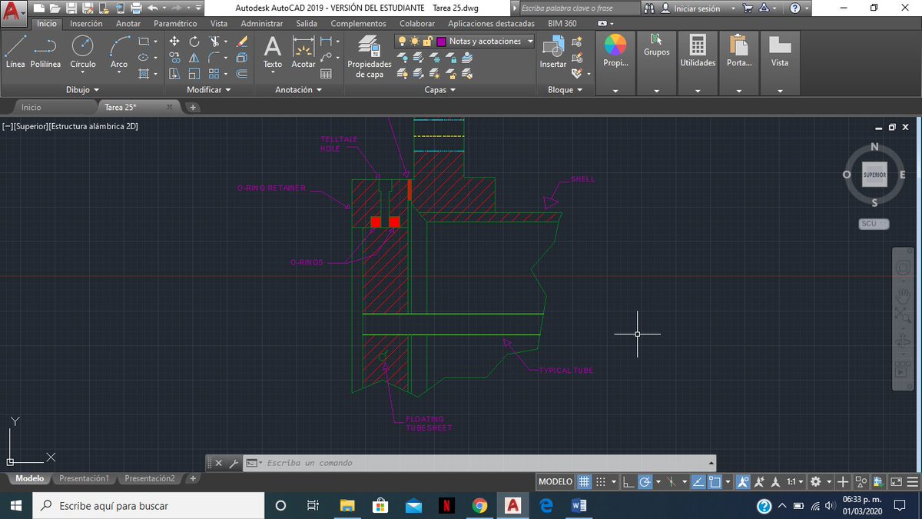Toggle annotation objects visibility in status bar

(743, 482)
